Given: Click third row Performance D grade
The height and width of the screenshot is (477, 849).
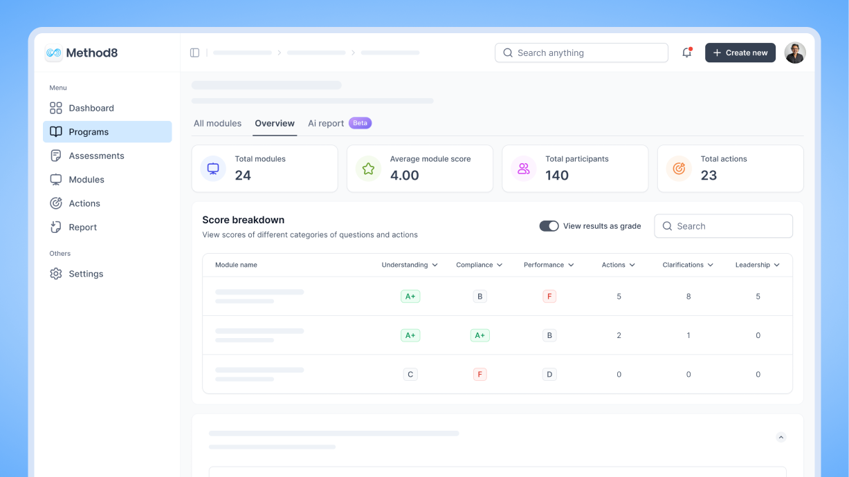Looking at the screenshot, I should [549, 374].
